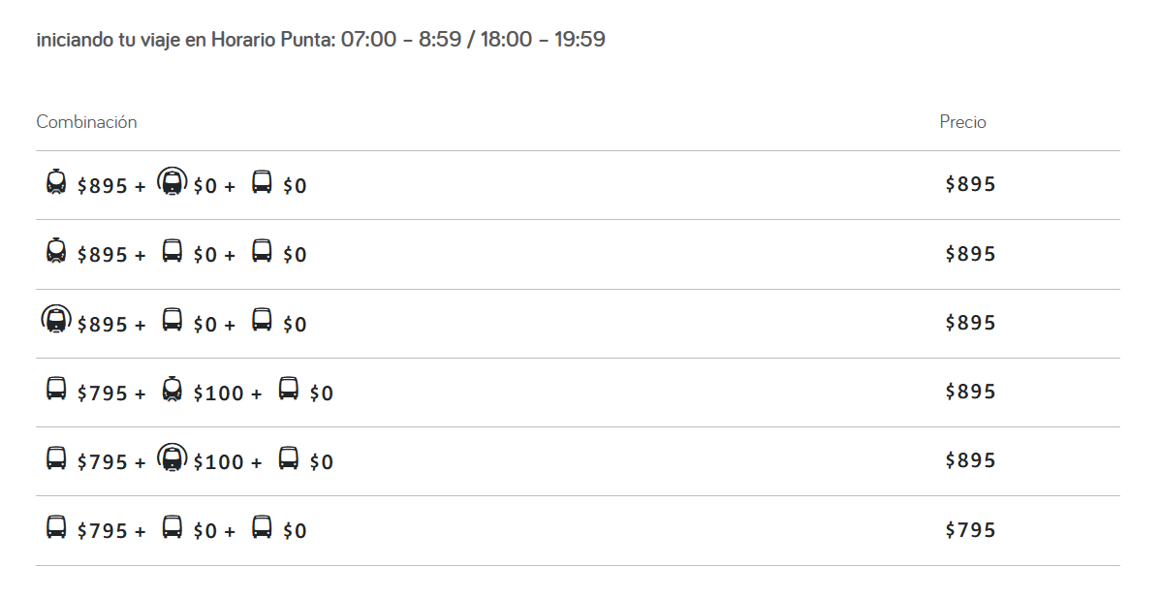
Task: Select the train icon in the second combination row
Action: pyautogui.click(x=56, y=252)
